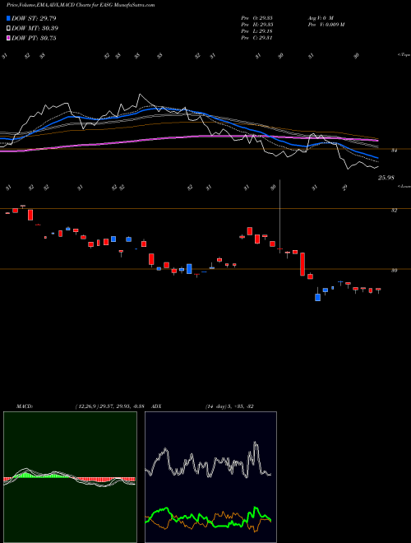Click the 30 axis label on candlestick chart
Screen dimensions: 411x543
394,271
